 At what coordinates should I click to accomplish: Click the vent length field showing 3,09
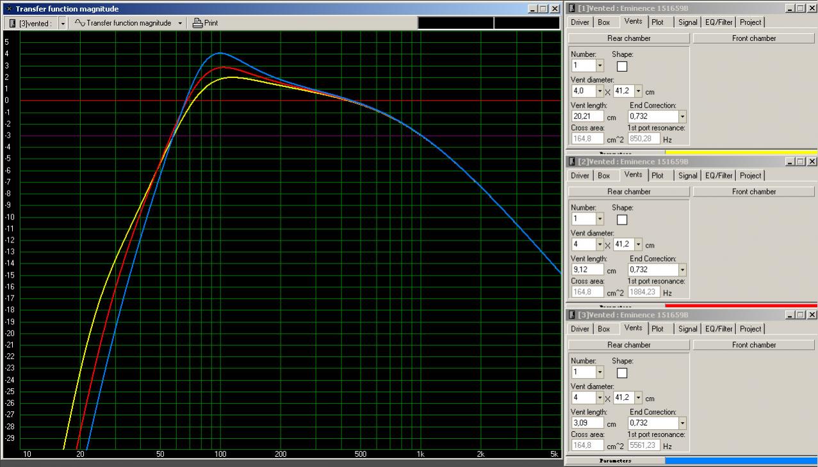coord(587,423)
